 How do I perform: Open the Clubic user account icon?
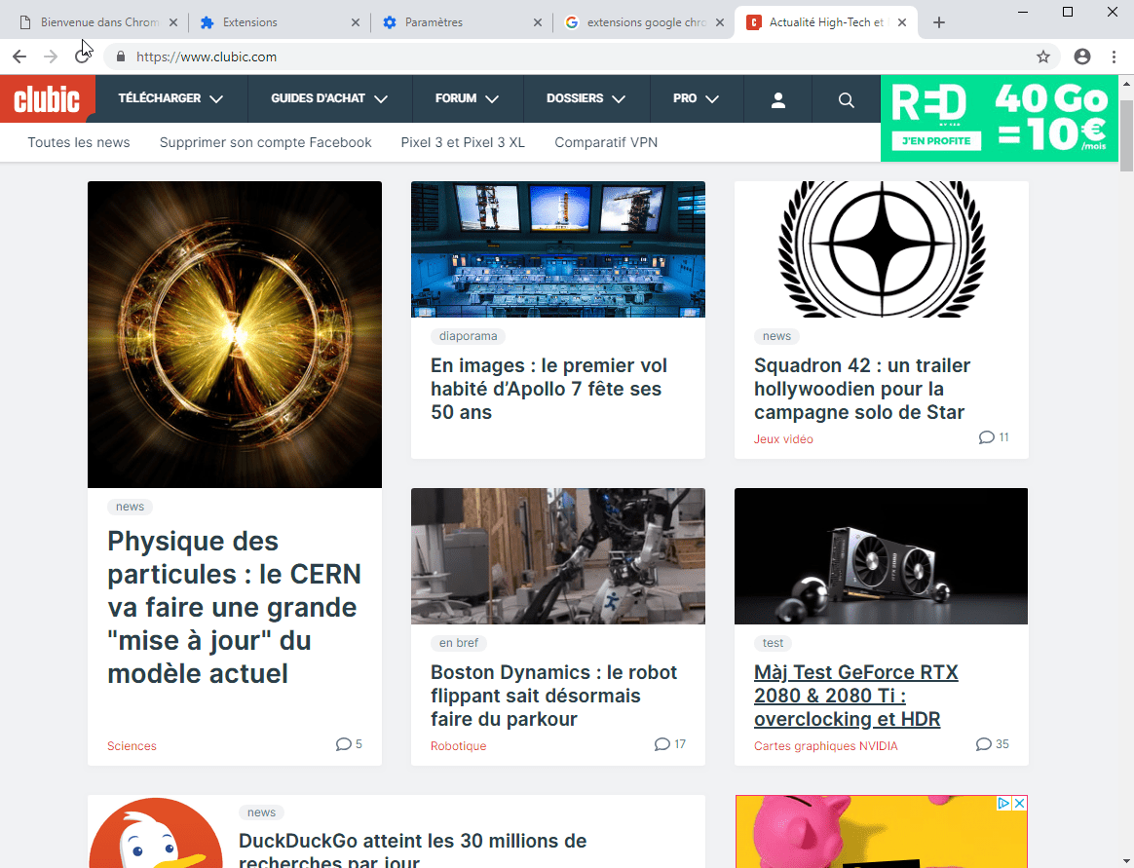point(778,99)
